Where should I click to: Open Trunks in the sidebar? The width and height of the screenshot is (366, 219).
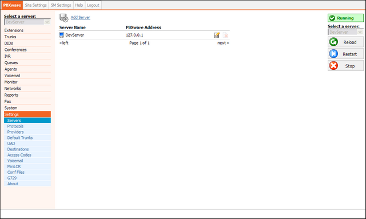(x=27, y=37)
